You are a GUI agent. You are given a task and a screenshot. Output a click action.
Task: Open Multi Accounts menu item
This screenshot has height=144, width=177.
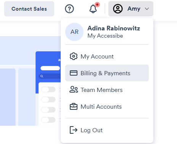coord(107,106)
